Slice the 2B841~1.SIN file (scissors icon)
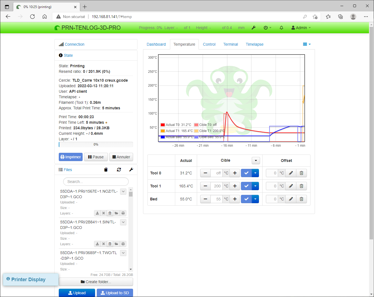The width and height of the screenshot is (374, 297). (x=104, y=244)
